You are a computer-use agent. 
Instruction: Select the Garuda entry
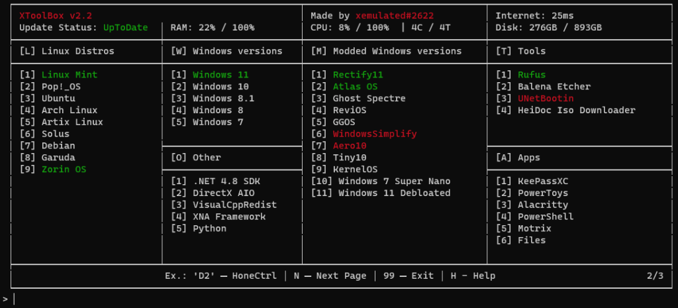coord(47,158)
